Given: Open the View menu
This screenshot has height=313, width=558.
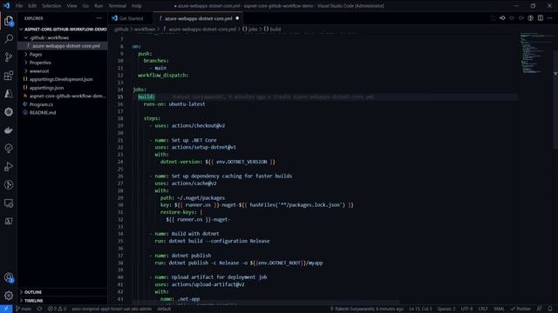Looking at the screenshot, I should click(x=71, y=6).
